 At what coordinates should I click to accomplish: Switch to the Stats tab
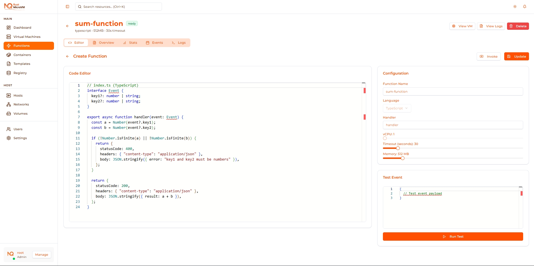pos(131,43)
